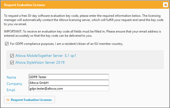Image resolution: width=170 pixels, height=108 pixels.
Task: Uncheck Altova StyleVision Server 2019
Action: tap(12, 63)
